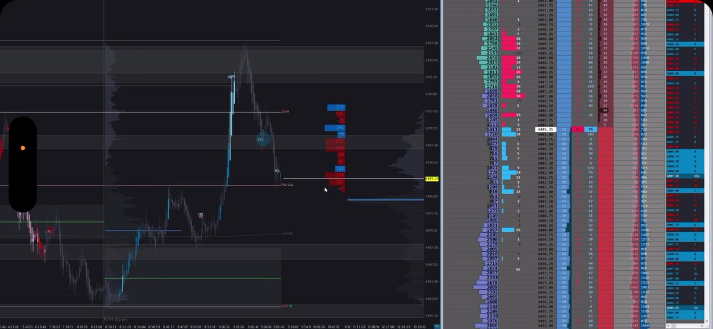Screen dimensions: 713x329
Task: Click the 95 value at the 6878.00 row
Action: 518,268
